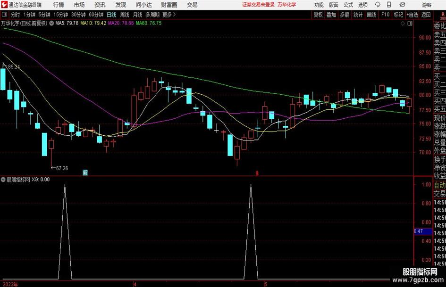
Task: Toggle the left panel icon beside 分时
Action: click(x=4, y=15)
